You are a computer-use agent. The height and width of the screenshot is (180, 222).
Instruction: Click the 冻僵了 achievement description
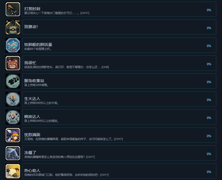pyautogui.click(x=60, y=157)
